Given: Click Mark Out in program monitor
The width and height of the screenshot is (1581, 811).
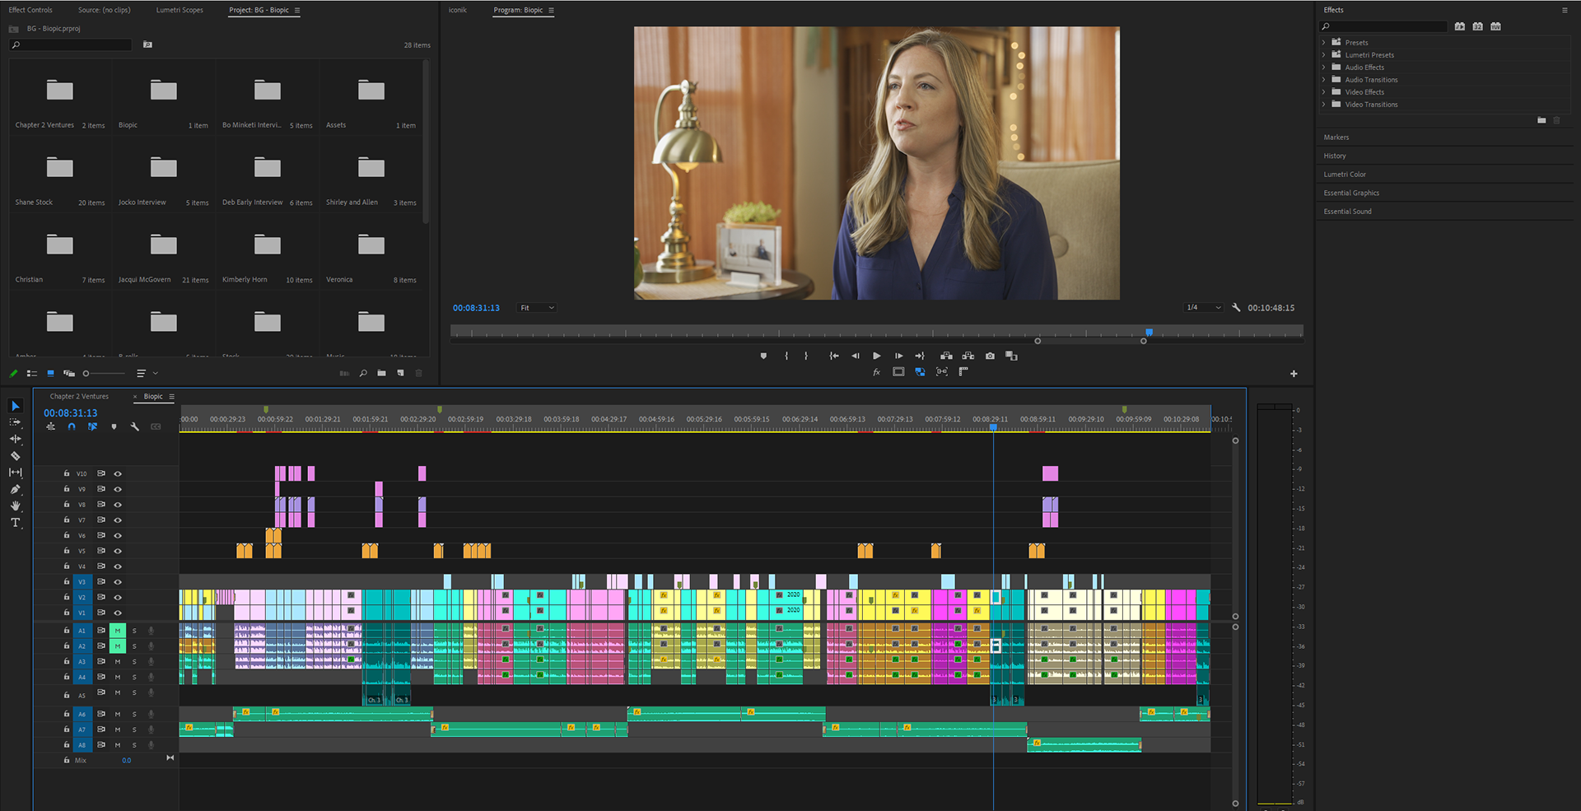Looking at the screenshot, I should pyautogui.click(x=806, y=356).
